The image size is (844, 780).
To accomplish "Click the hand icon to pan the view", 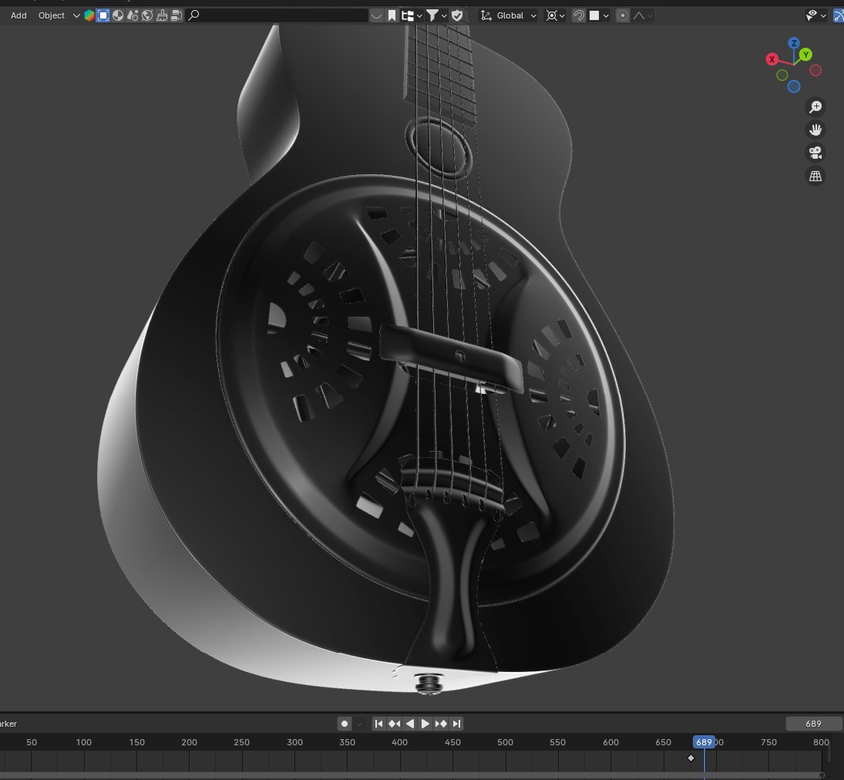I will 815,129.
